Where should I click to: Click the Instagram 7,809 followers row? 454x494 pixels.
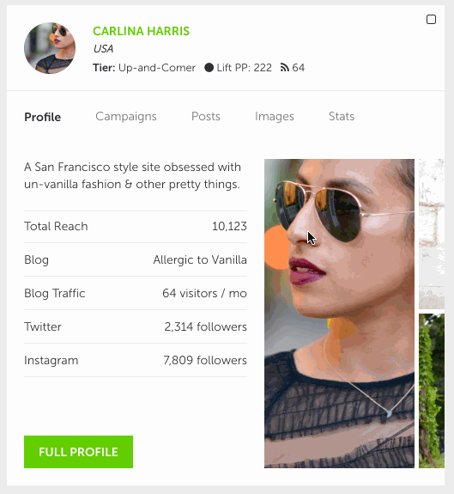pyautogui.click(x=136, y=360)
